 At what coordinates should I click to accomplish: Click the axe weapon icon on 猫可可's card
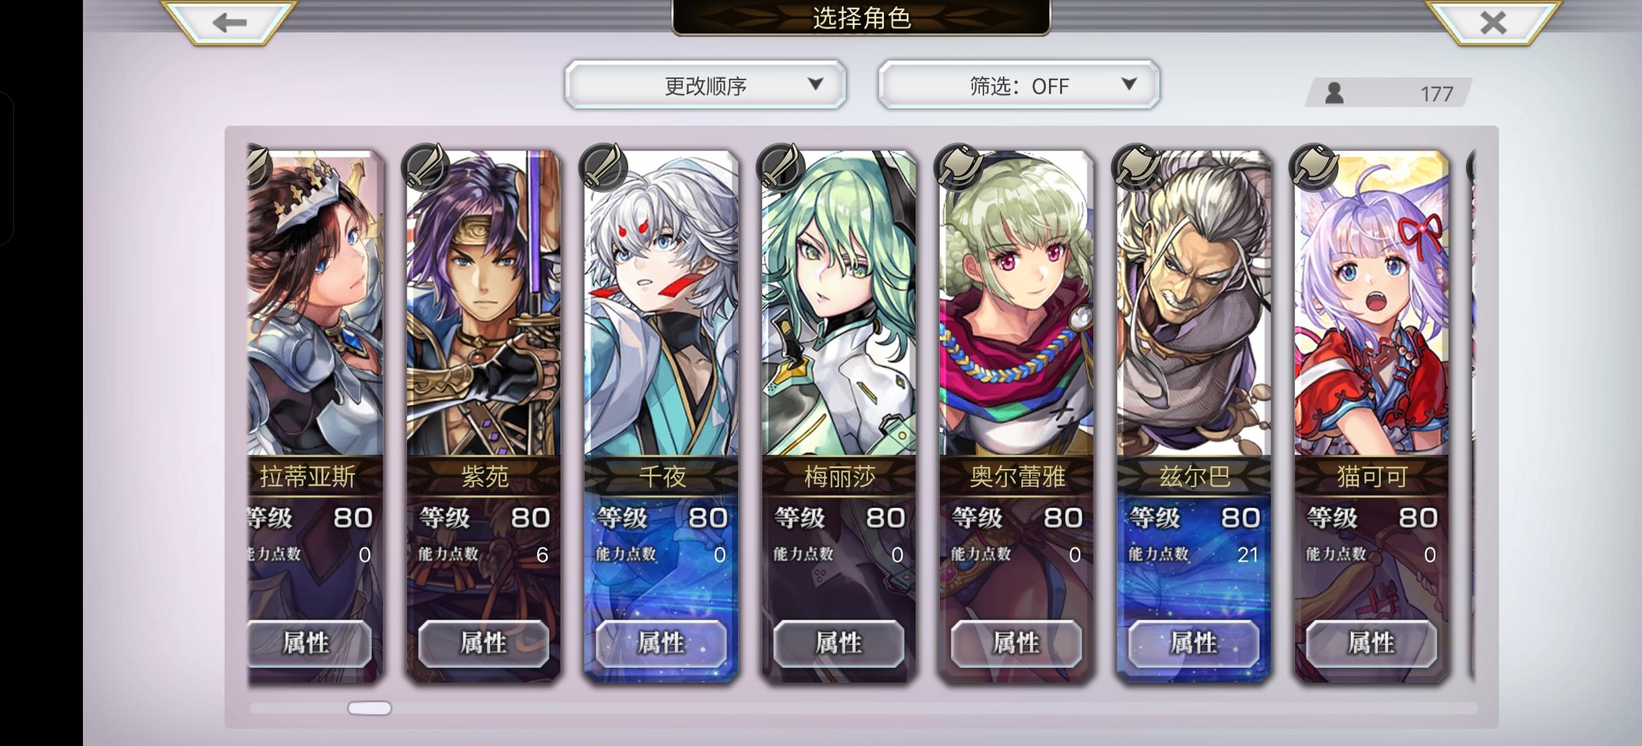point(1313,167)
